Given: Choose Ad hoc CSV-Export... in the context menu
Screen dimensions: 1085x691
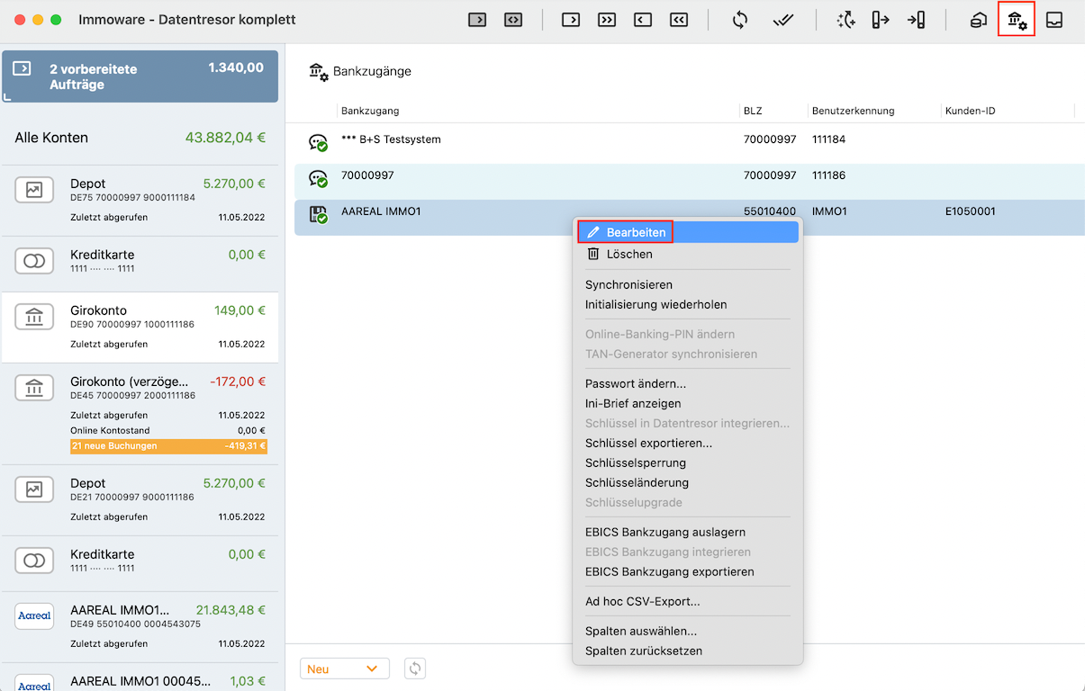Looking at the screenshot, I should click(686, 601).
